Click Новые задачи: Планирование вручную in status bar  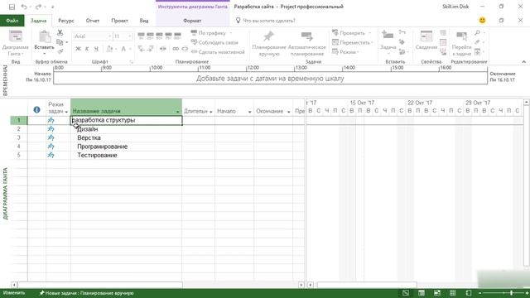pos(86,293)
